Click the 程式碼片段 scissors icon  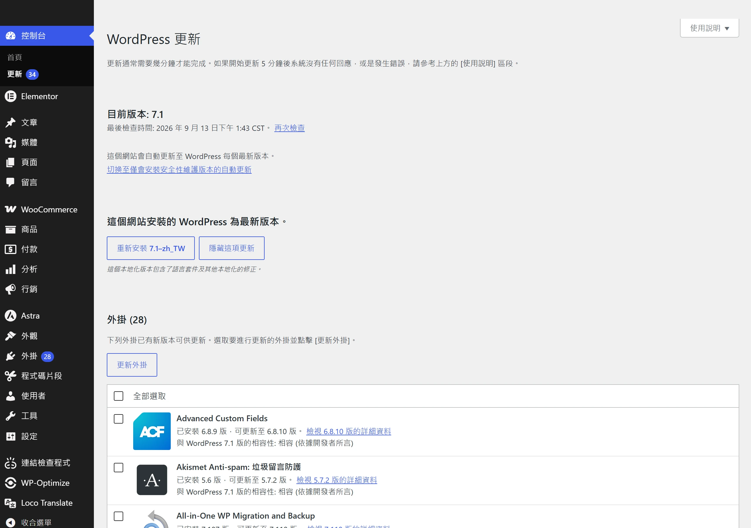11,376
